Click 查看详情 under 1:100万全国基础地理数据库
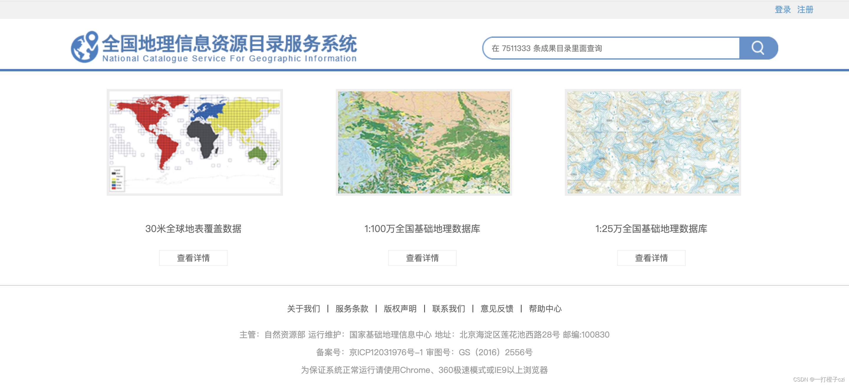 tap(422, 258)
